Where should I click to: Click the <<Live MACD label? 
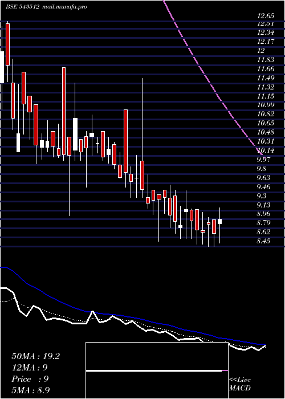240,384
